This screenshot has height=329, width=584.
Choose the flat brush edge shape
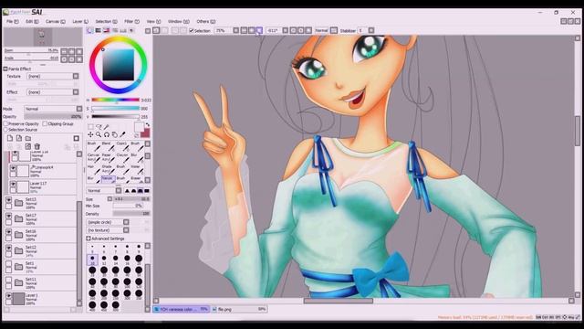[147, 191]
